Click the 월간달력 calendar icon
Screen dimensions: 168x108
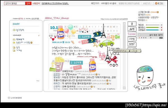14,30
